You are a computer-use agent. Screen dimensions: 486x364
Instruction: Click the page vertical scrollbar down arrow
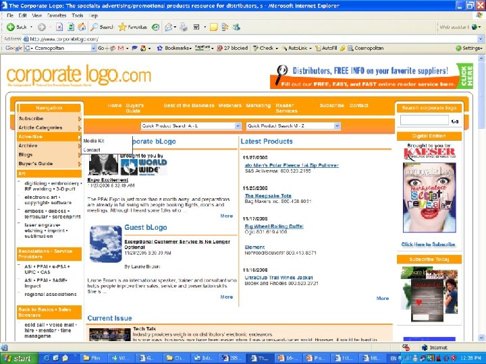point(481,338)
